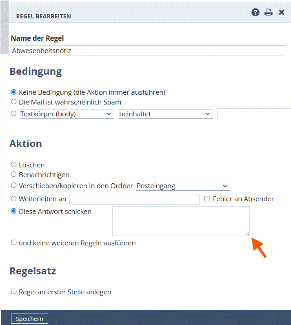Click the Weiterleiten an address field
This screenshot has height=325, width=291.
click(x=134, y=199)
